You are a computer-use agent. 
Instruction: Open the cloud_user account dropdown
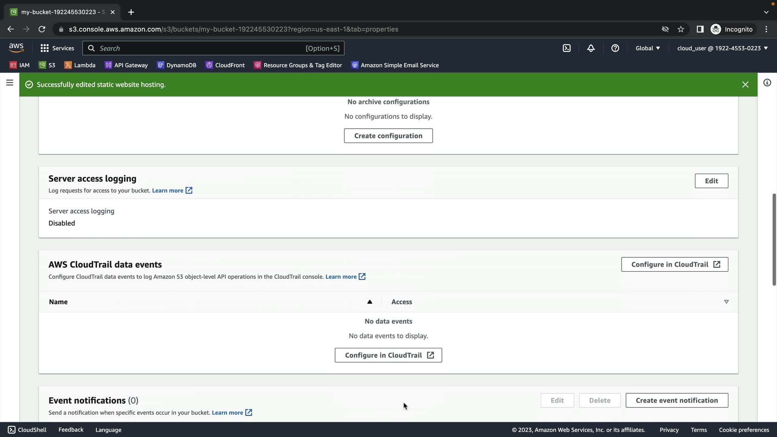point(722,48)
